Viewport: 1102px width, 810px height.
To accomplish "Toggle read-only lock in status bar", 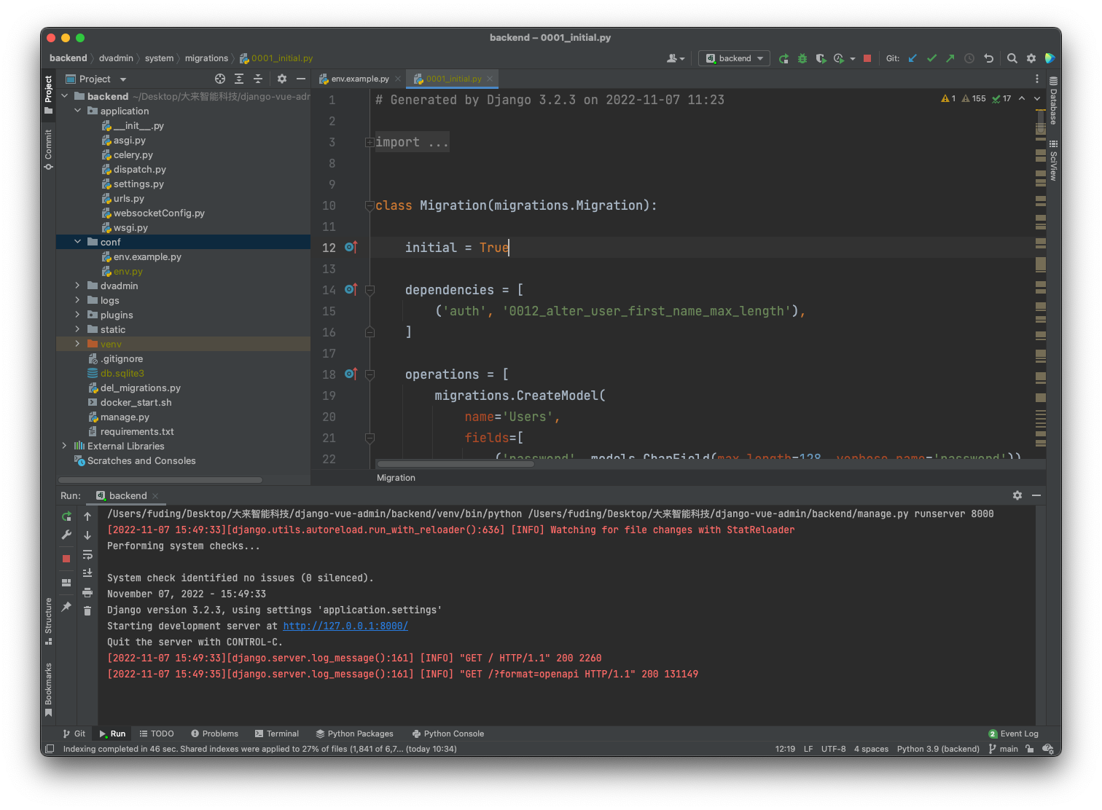I will (x=1030, y=749).
